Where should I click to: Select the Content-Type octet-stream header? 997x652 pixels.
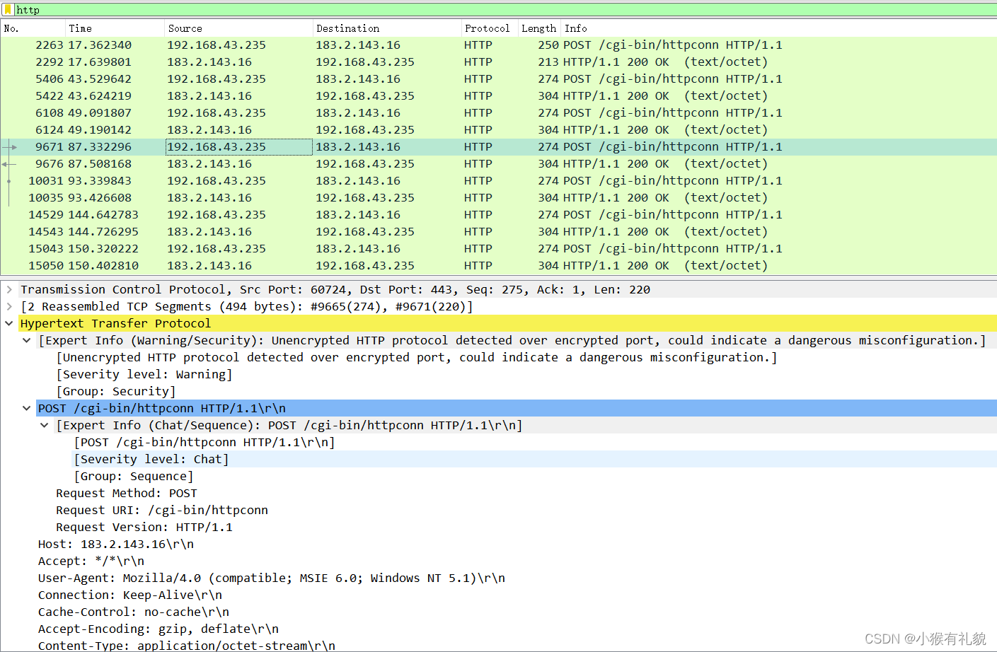pos(187,645)
